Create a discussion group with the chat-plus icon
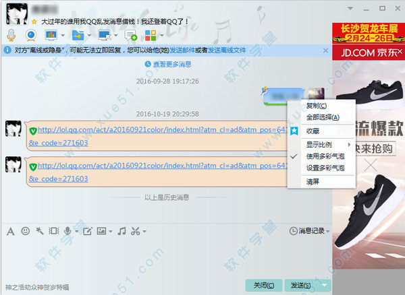405x295 pixels. coord(130,35)
